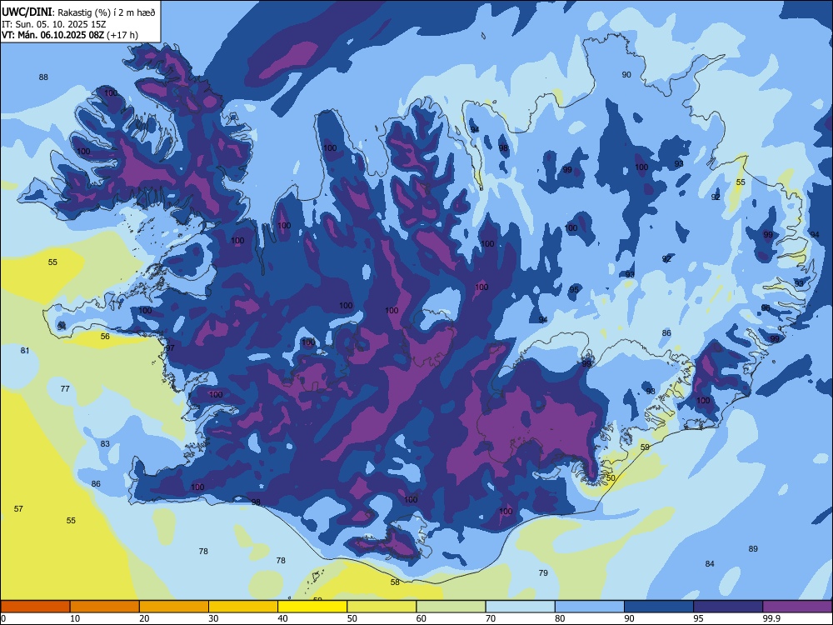Screen dimensions: 833x625
Task: Select the 20–30 amber legend color
Action: pyautogui.click(x=174, y=607)
